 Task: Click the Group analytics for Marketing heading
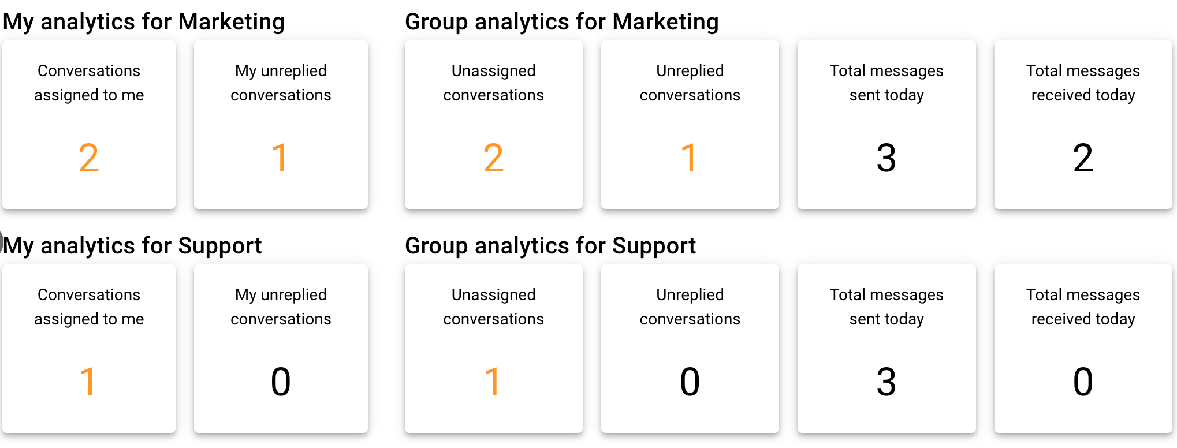tap(561, 22)
